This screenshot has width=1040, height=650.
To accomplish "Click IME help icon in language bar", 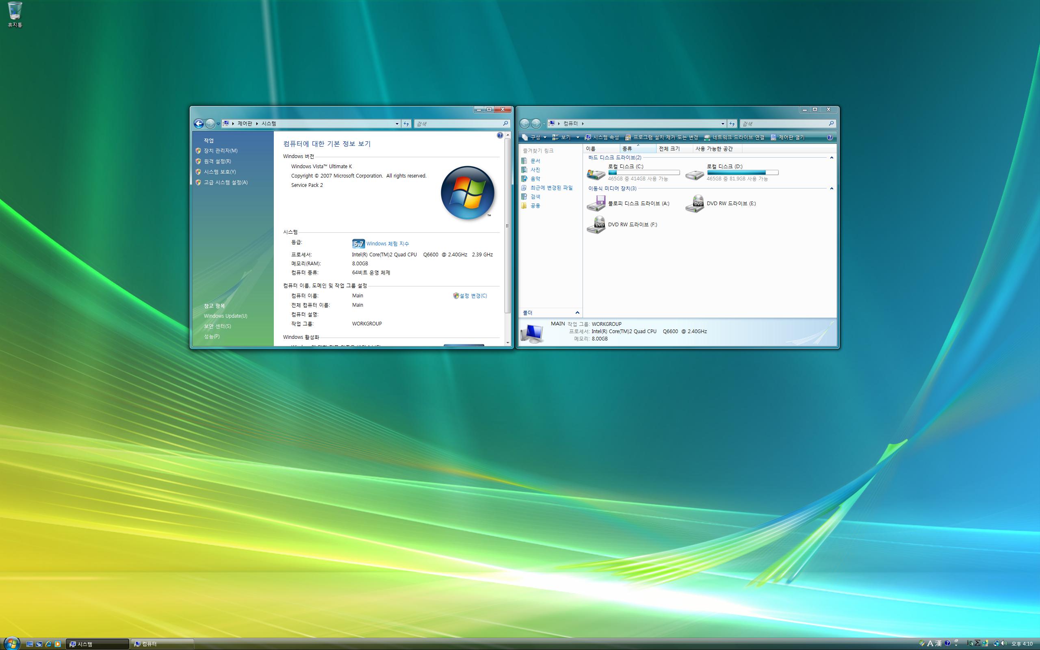I will [947, 643].
